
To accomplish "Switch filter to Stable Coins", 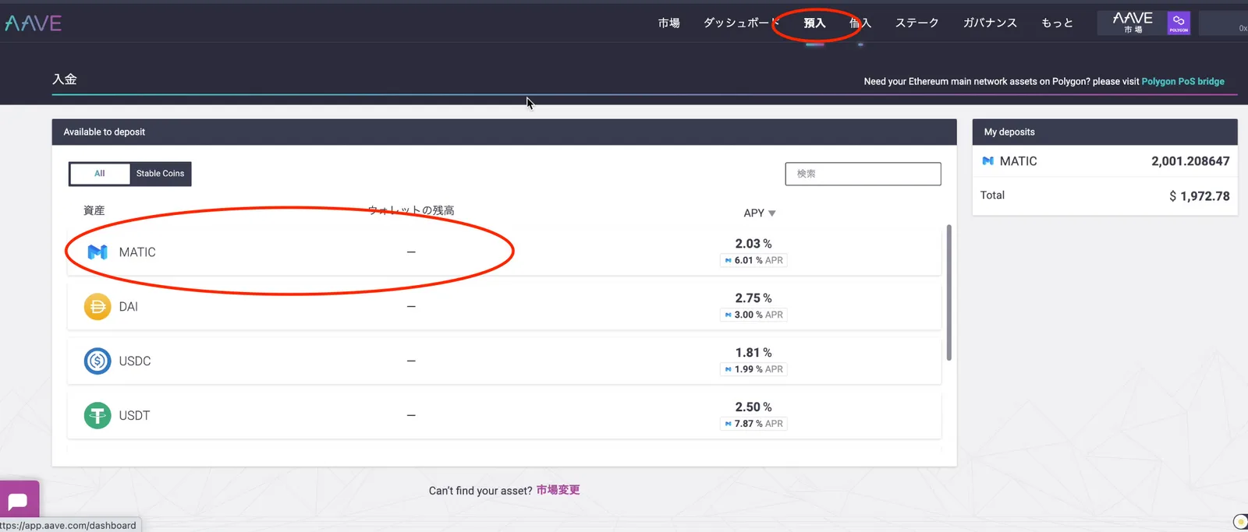I will (x=160, y=174).
